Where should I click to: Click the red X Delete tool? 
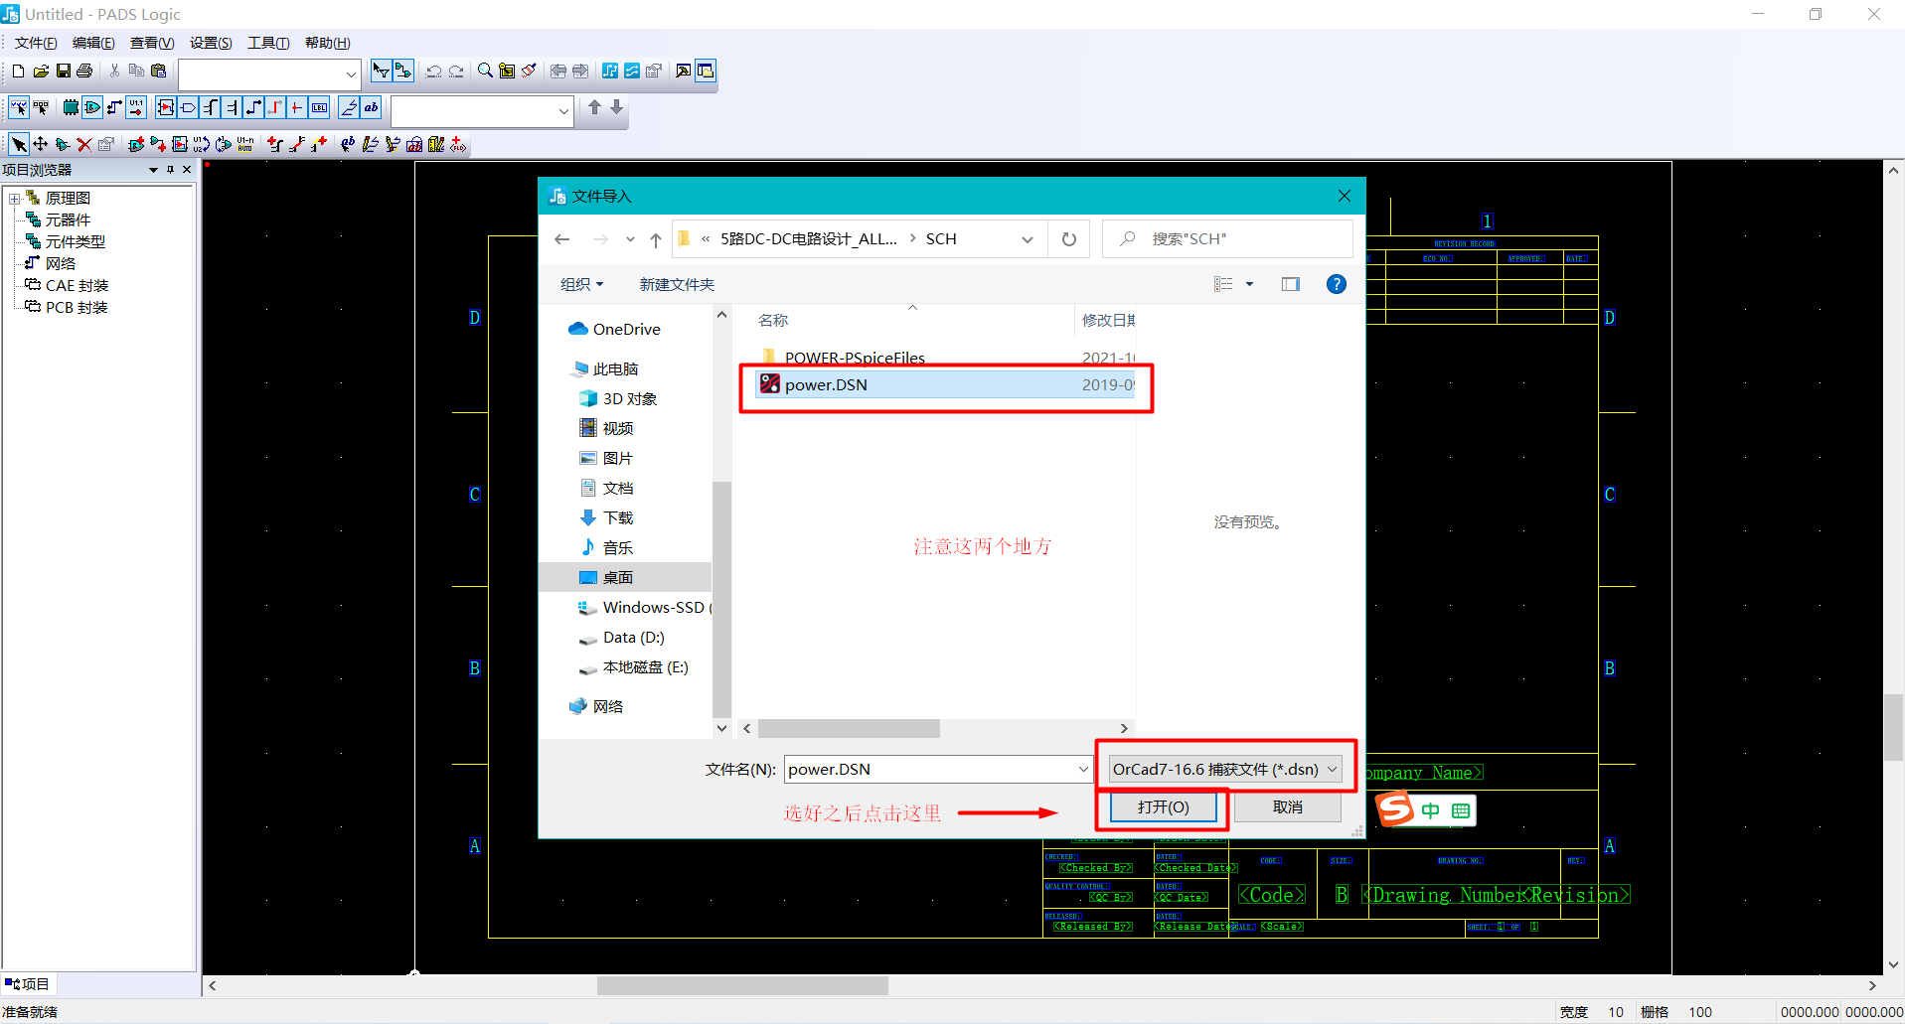click(84, 145)
